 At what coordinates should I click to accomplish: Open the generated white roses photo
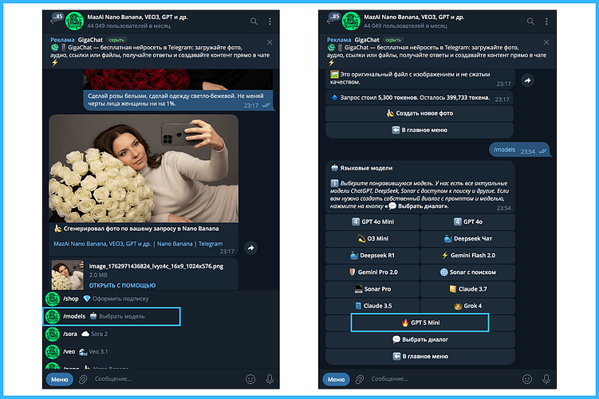click(x=144, y=169)
